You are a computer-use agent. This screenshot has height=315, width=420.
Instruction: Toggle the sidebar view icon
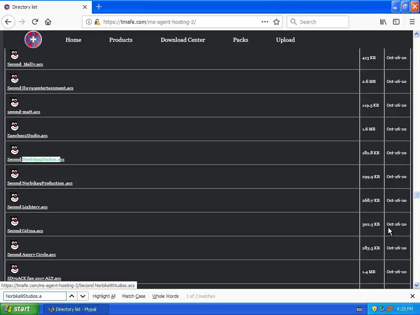click(396, 22)
